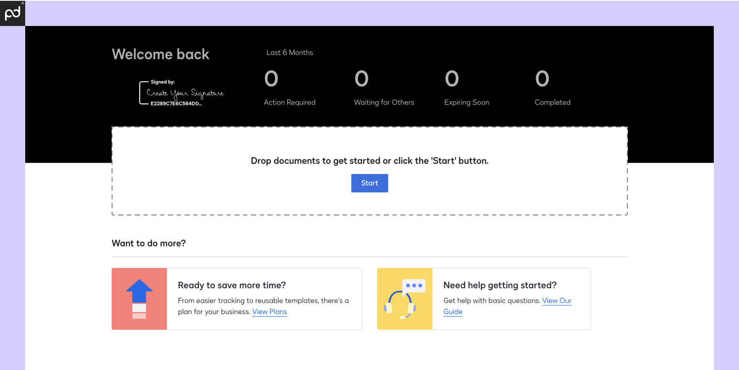Screen dimensions: 739x370
Task: Click the Signed by label
Action: click(162, 82)
